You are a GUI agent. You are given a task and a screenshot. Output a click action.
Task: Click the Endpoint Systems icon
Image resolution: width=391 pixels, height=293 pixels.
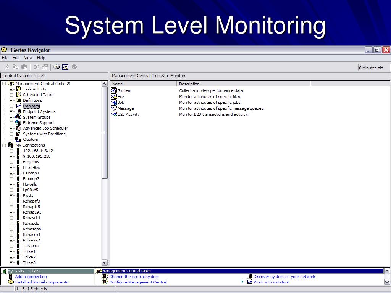click(x=19, y=111)
